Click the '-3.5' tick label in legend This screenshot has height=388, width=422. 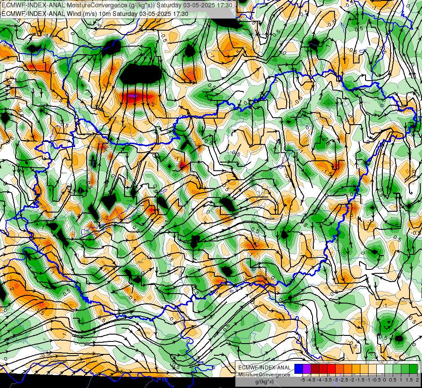tap(327, 380)
